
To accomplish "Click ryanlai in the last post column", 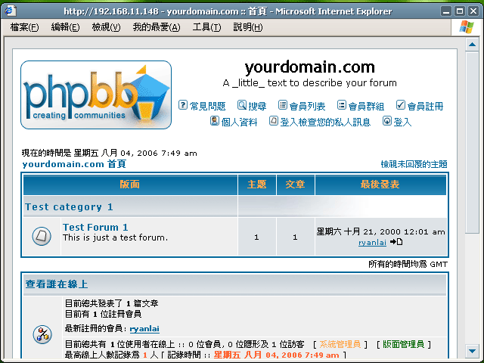I will click(372, 243).
